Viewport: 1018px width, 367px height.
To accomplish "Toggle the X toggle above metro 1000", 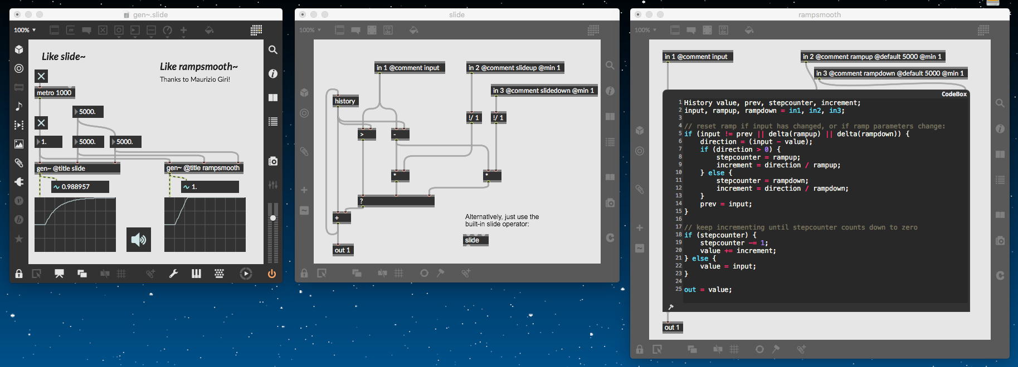I will pyautogui.click(x=41, y=76).
